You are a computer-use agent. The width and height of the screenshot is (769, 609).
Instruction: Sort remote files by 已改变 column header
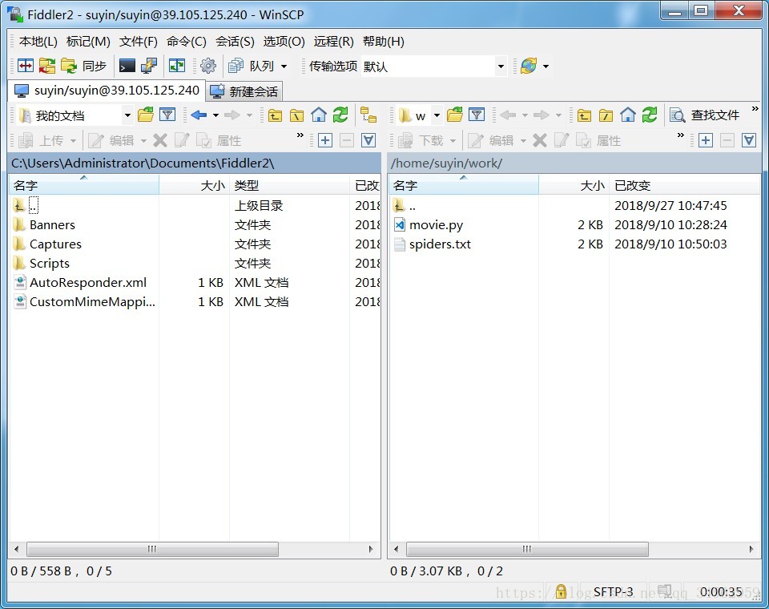[x=684, y=185]
